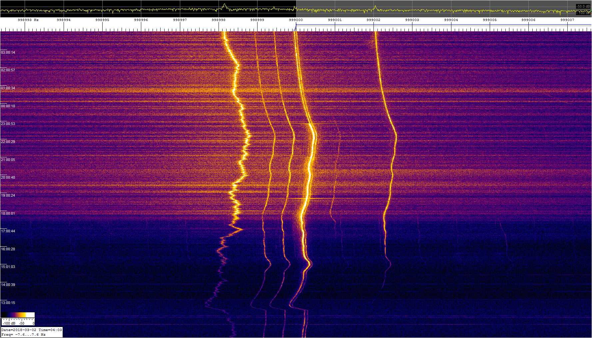This screenshot has height=338, width=592.
Task: Click the color palette gradient bar
Action: (18, 315)
